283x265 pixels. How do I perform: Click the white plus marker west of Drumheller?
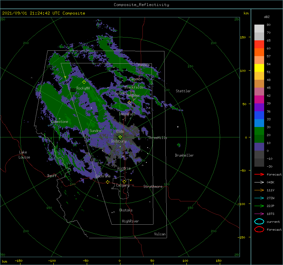pyautogui.click(x=178, y=127)
